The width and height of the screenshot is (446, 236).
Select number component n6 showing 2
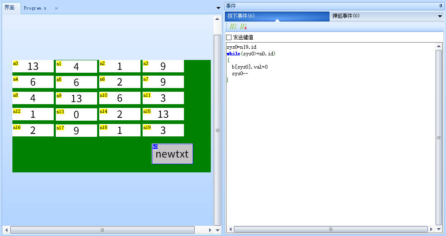[x=120, y=82]
